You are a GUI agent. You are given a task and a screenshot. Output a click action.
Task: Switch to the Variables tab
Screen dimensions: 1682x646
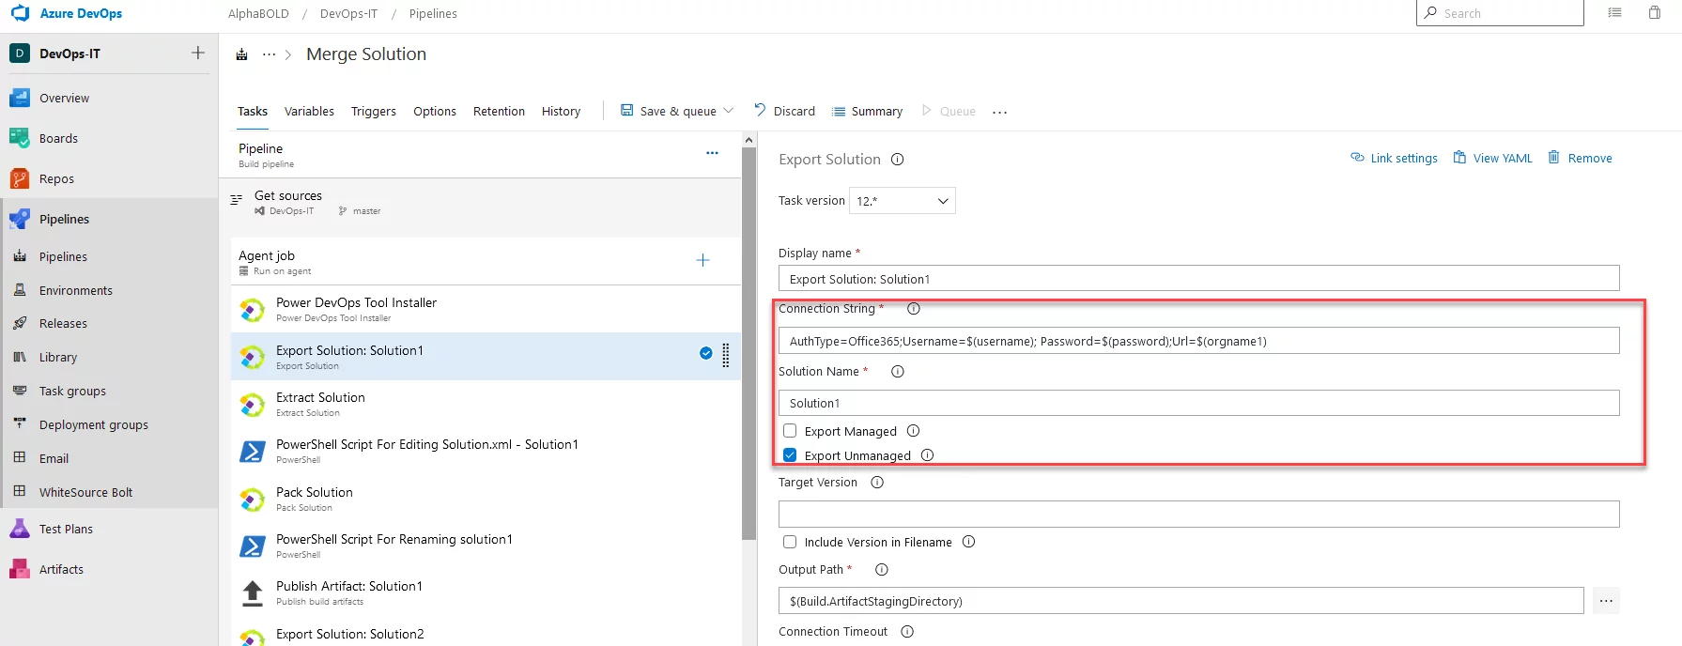(309, 111)
